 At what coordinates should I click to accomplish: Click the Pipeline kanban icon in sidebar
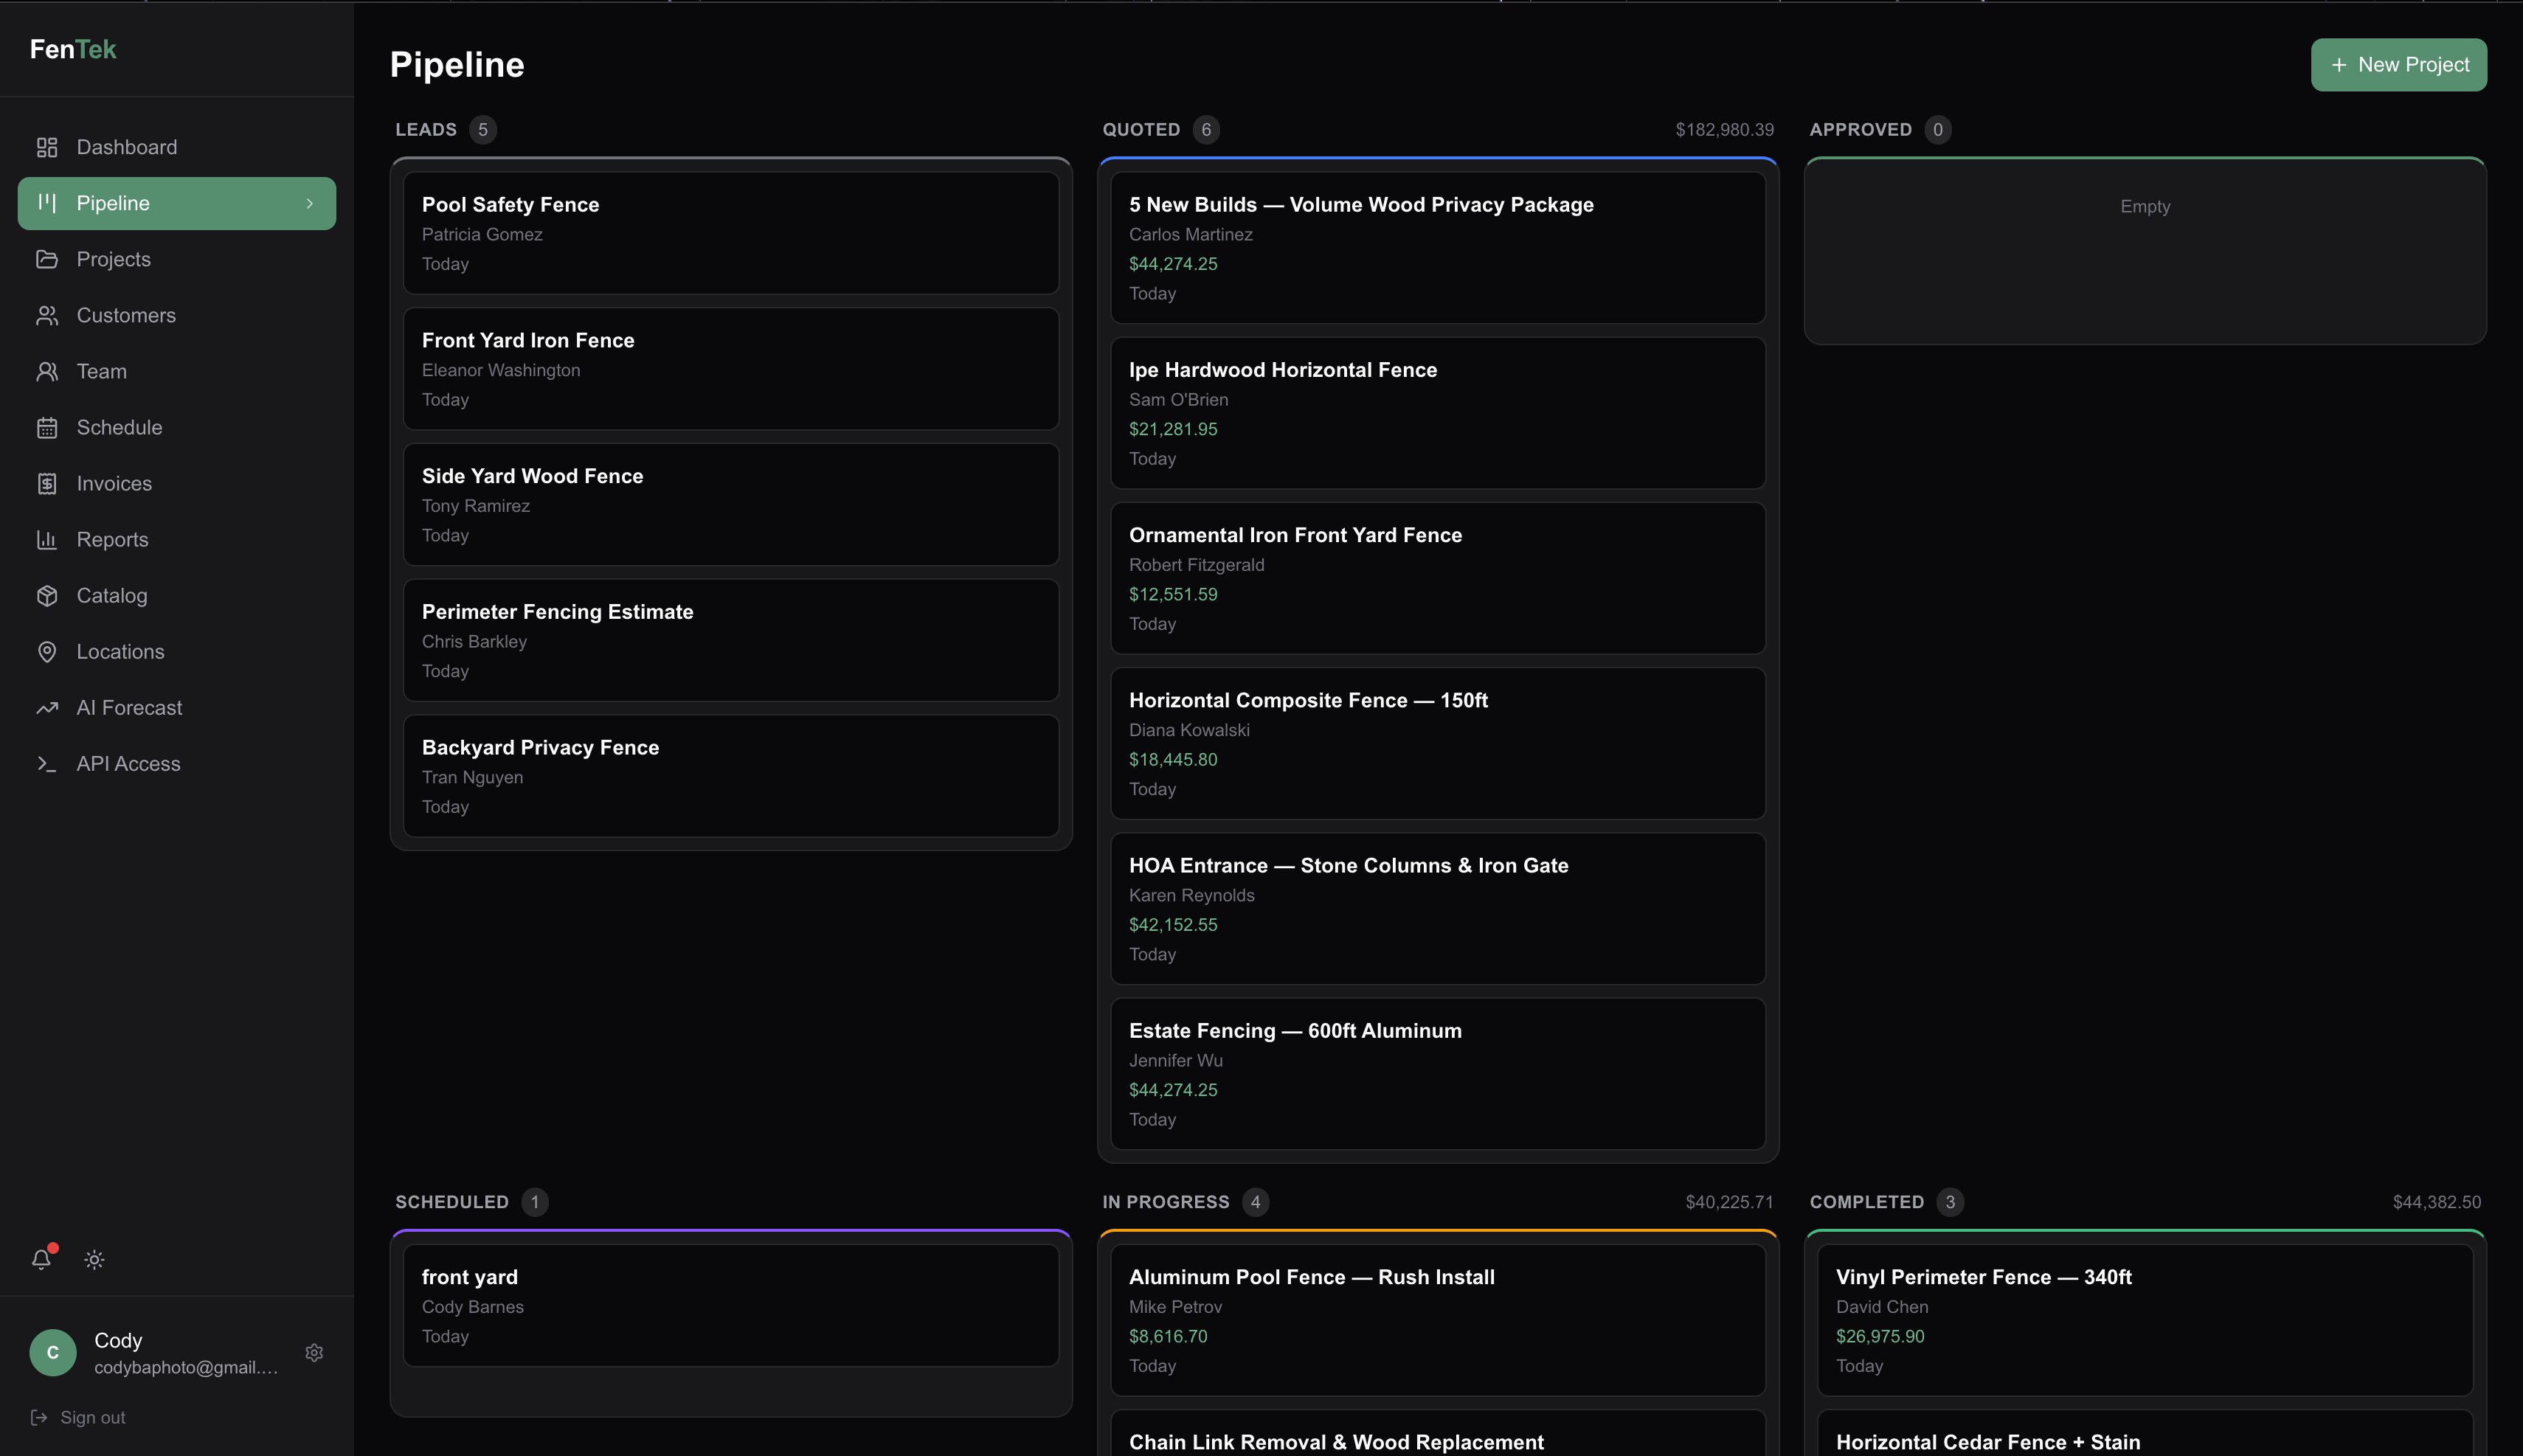(x=47, y=203)
